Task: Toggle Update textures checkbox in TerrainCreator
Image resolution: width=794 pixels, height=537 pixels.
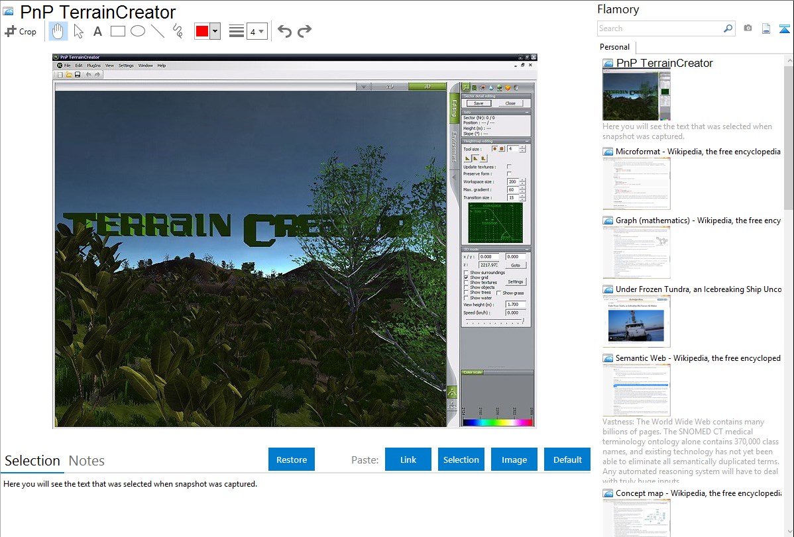Action: point(509,166)
